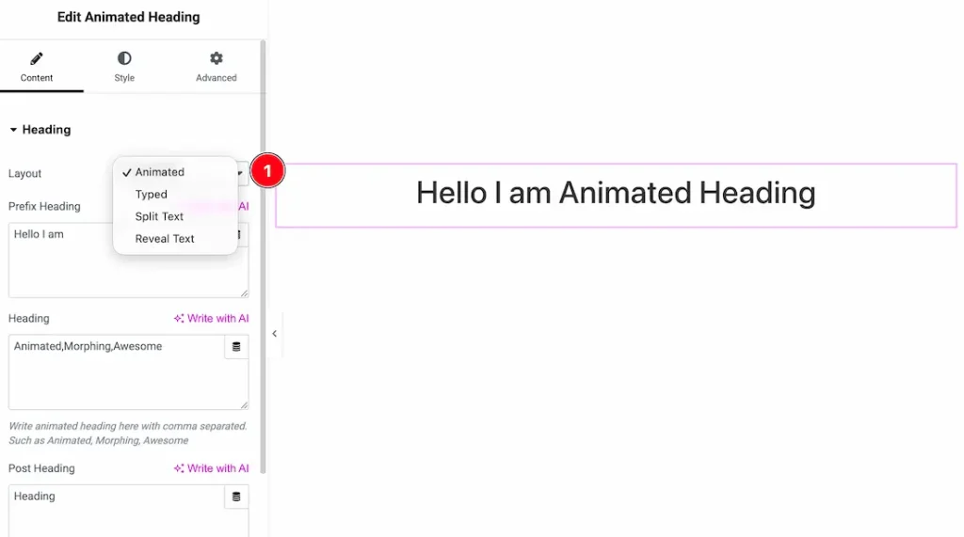
Task: Click the Advanced tab gear icon
Action: 217,58
